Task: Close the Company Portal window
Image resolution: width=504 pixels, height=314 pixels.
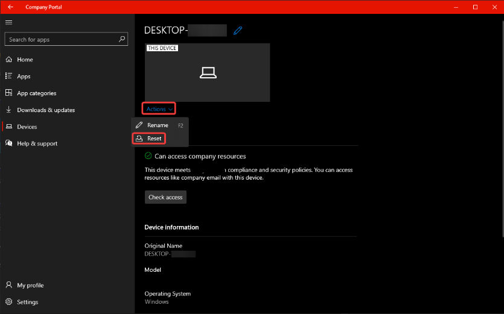Action: [494, 7]
